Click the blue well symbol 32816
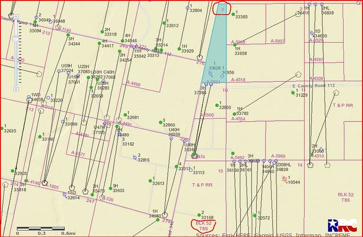This screenshot has width=363, height=237. 135,158
